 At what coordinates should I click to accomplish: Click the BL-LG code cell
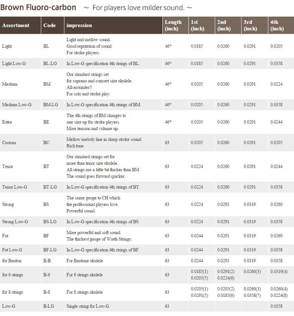pos(50,63)
